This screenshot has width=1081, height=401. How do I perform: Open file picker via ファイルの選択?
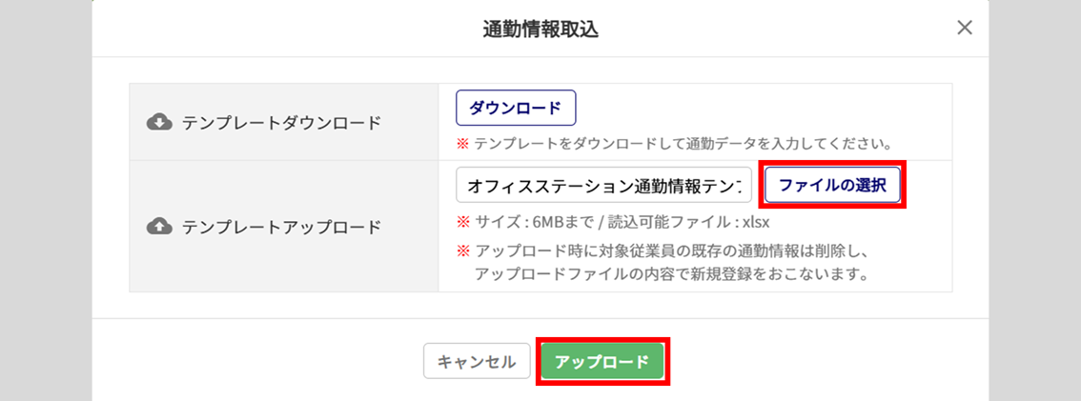[832, 186]
